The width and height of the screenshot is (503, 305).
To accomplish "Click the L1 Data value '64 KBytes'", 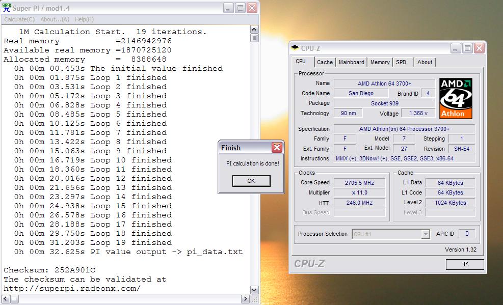I will click(450, 183).
